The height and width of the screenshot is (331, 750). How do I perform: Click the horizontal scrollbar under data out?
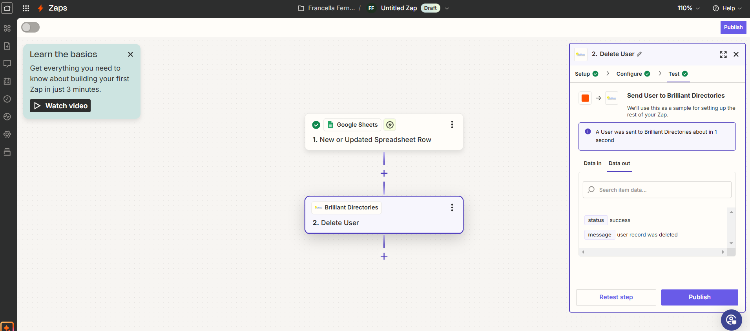point(653,252)
